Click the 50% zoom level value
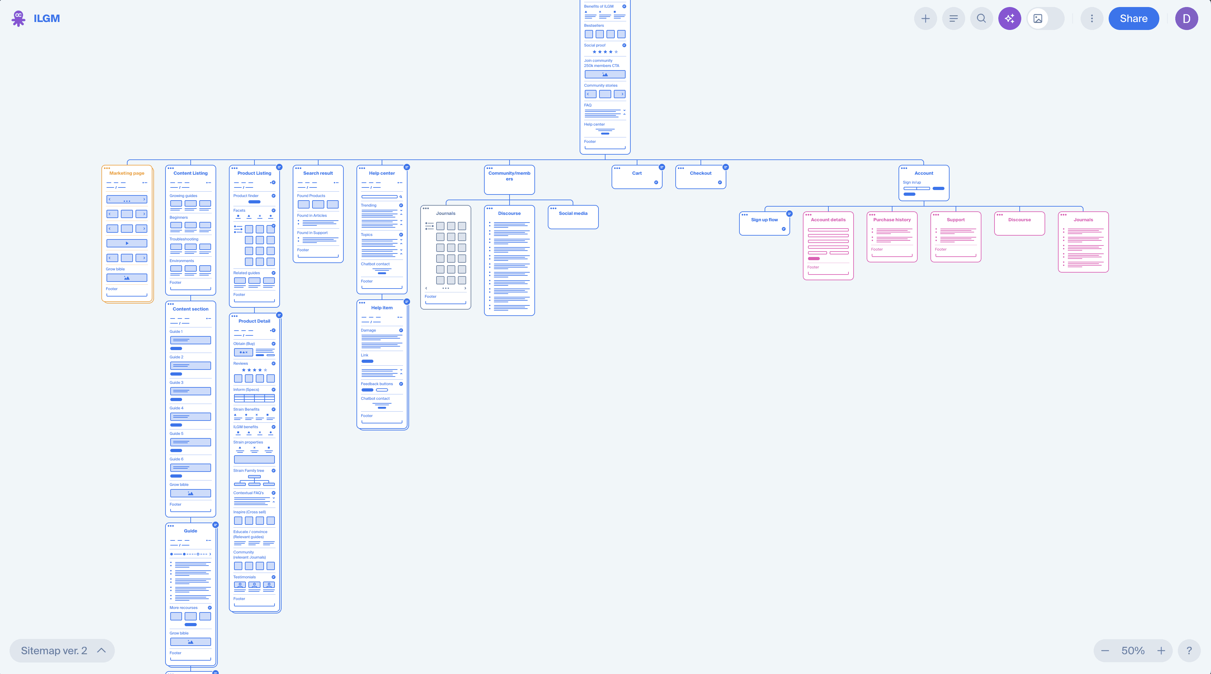The width and height of the screenshot is (1211, 674). [1133, 650]
